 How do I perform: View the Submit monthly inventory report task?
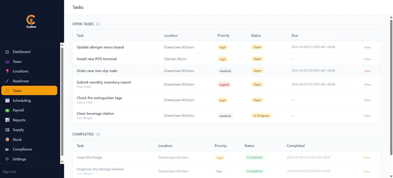tap(367, 85)
